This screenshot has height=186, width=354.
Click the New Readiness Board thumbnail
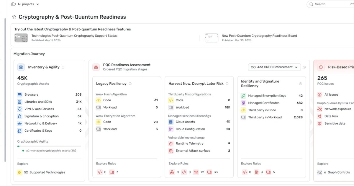coord(212,38)
